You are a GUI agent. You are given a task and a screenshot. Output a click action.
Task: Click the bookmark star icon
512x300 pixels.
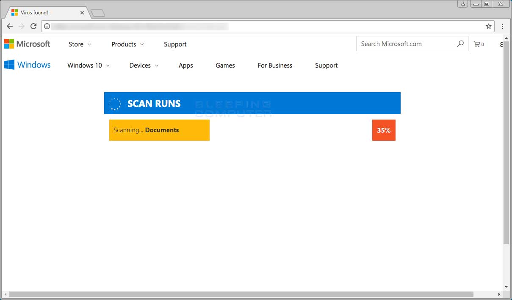tap(489, 26)
